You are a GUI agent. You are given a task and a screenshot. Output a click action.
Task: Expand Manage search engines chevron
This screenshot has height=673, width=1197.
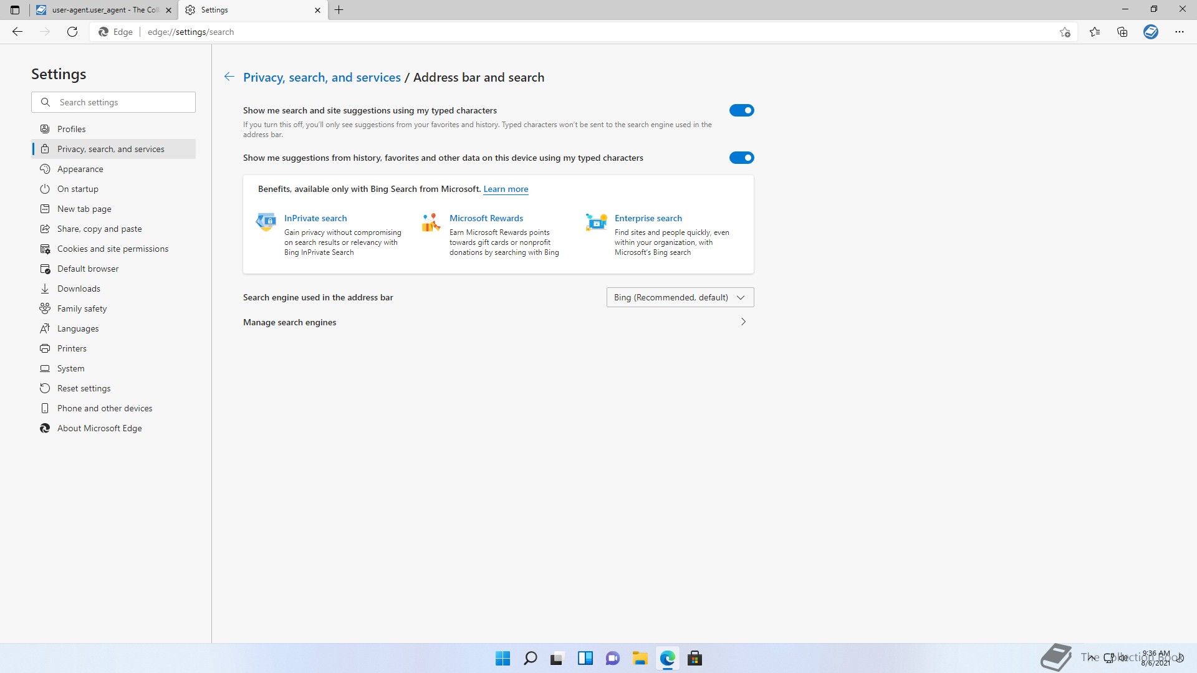coord(743,322)
